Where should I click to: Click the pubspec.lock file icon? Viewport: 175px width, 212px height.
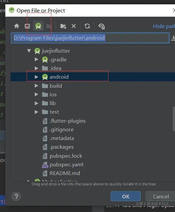tap(45, 156)
